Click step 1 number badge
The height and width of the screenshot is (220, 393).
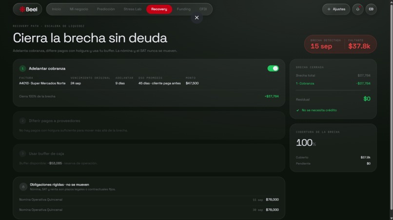22,68
